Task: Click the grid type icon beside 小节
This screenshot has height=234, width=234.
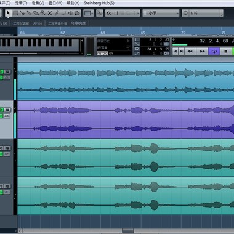Action: click(145, 13)
